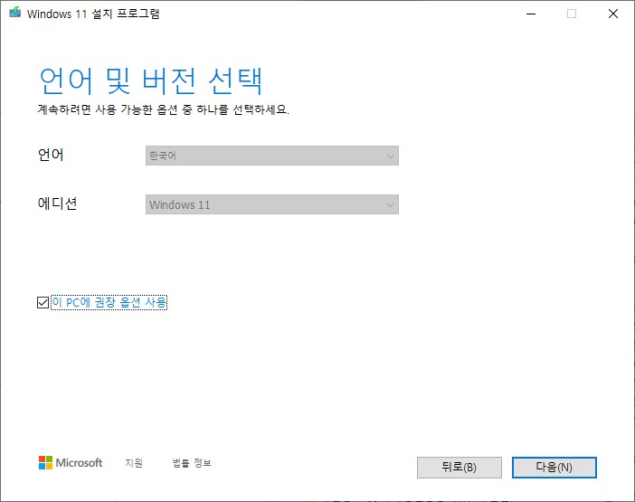The width and height of the screenshot is (635, 502).
Task: Click the '언어 및 버전 선택' heading
Action: pyautogui.click(x=151, y=81)
